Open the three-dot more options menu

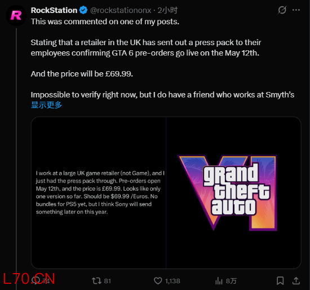pos(296,10)
